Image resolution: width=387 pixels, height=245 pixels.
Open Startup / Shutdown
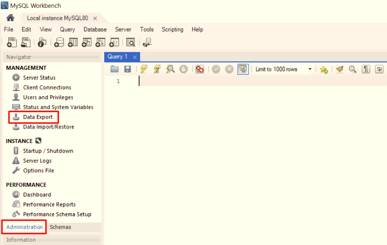coord(48,151)
